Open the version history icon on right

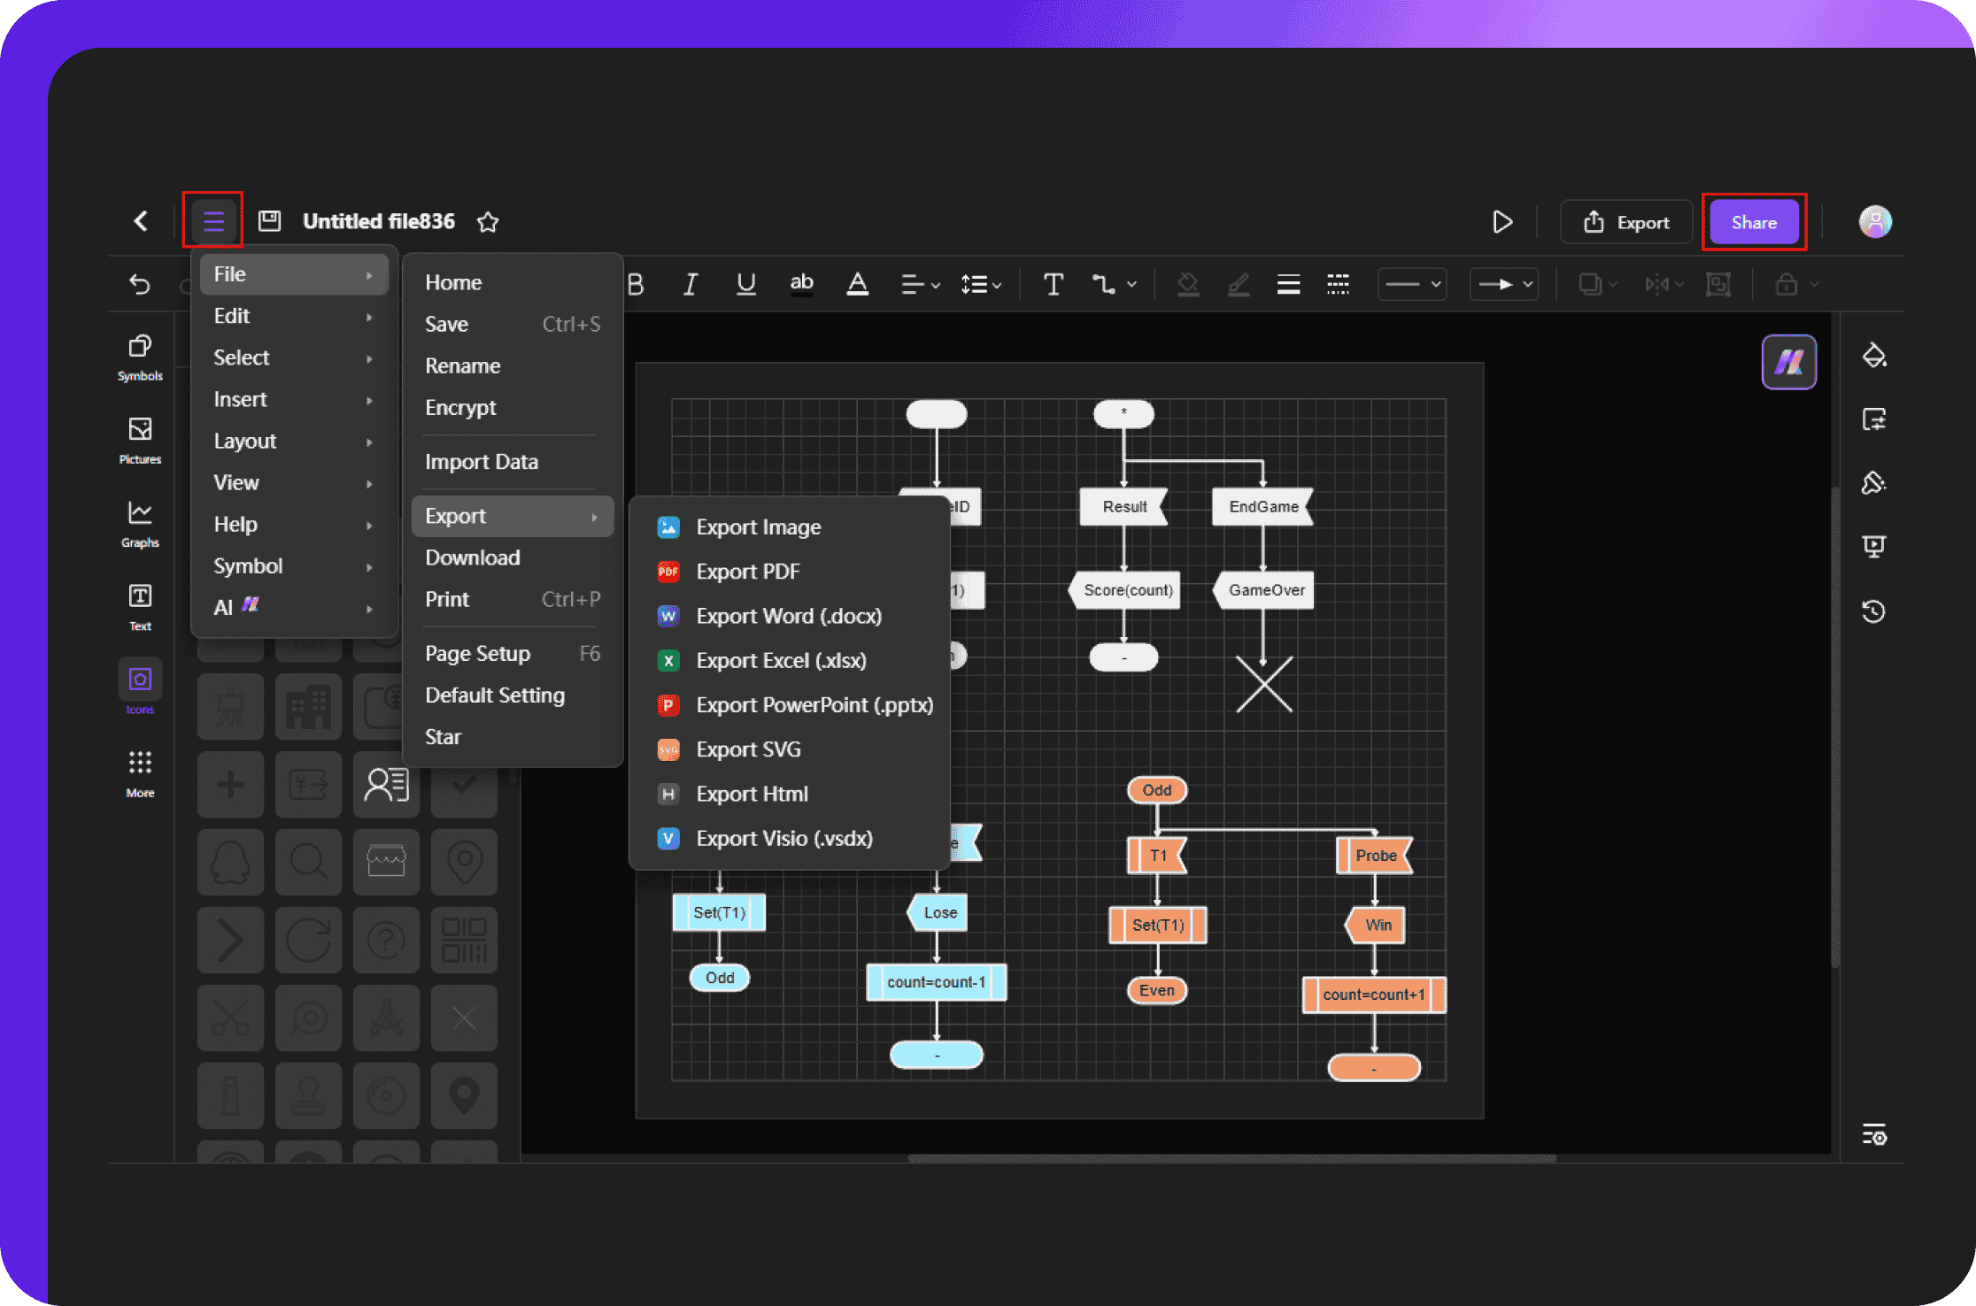coord(1873,611)
